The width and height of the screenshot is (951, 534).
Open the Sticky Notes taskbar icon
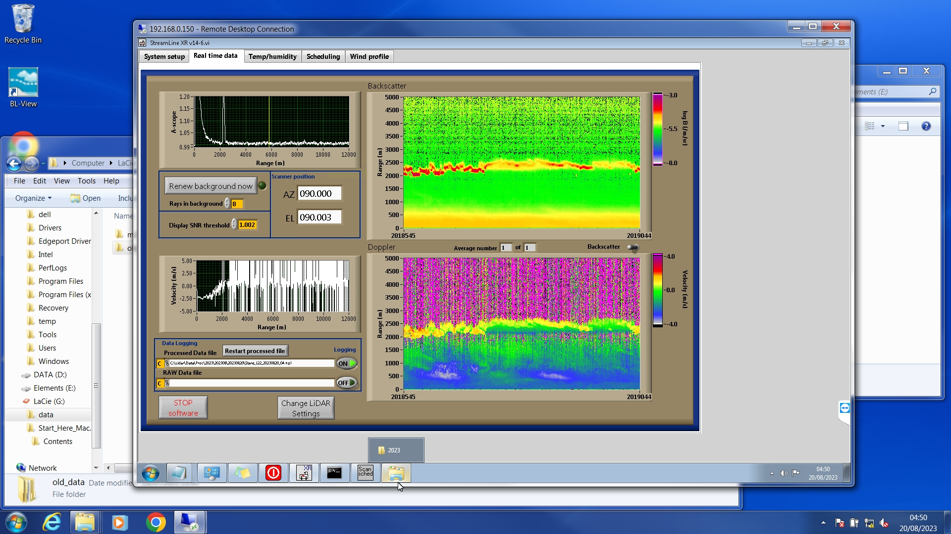[242, 473]
